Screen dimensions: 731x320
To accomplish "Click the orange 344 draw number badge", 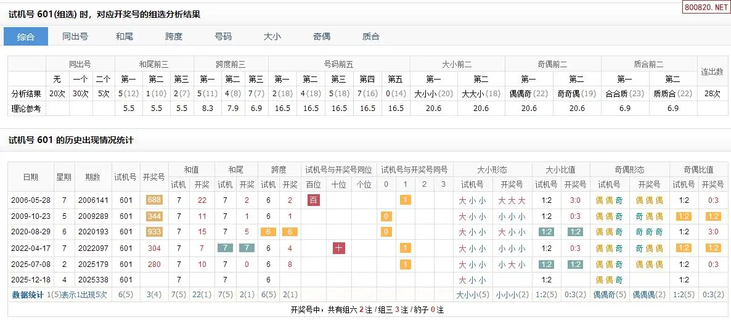I will (x=154, y=216).
